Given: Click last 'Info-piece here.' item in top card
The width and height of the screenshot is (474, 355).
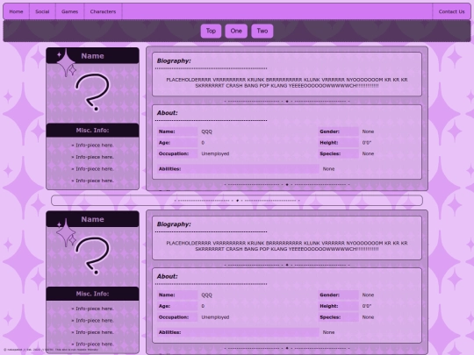Looking at the screenshot, I should click(x=92, y=181).
